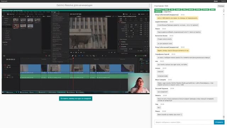Open the Effects Library panel

[21, 14]
